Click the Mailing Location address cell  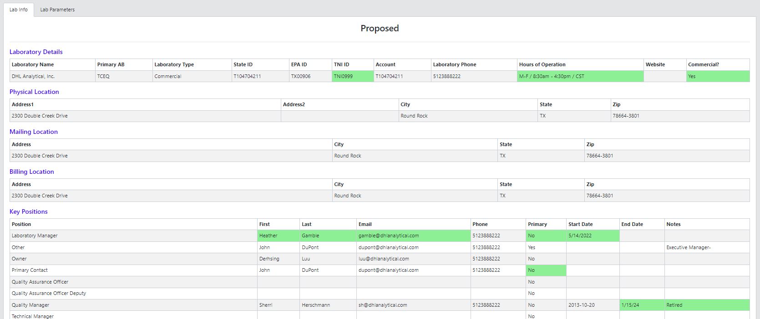click(171, 156)
